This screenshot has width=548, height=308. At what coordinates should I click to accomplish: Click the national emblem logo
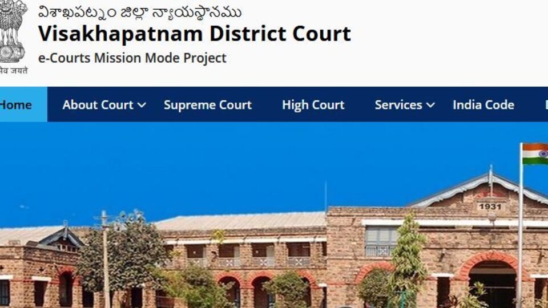point(13,32)
